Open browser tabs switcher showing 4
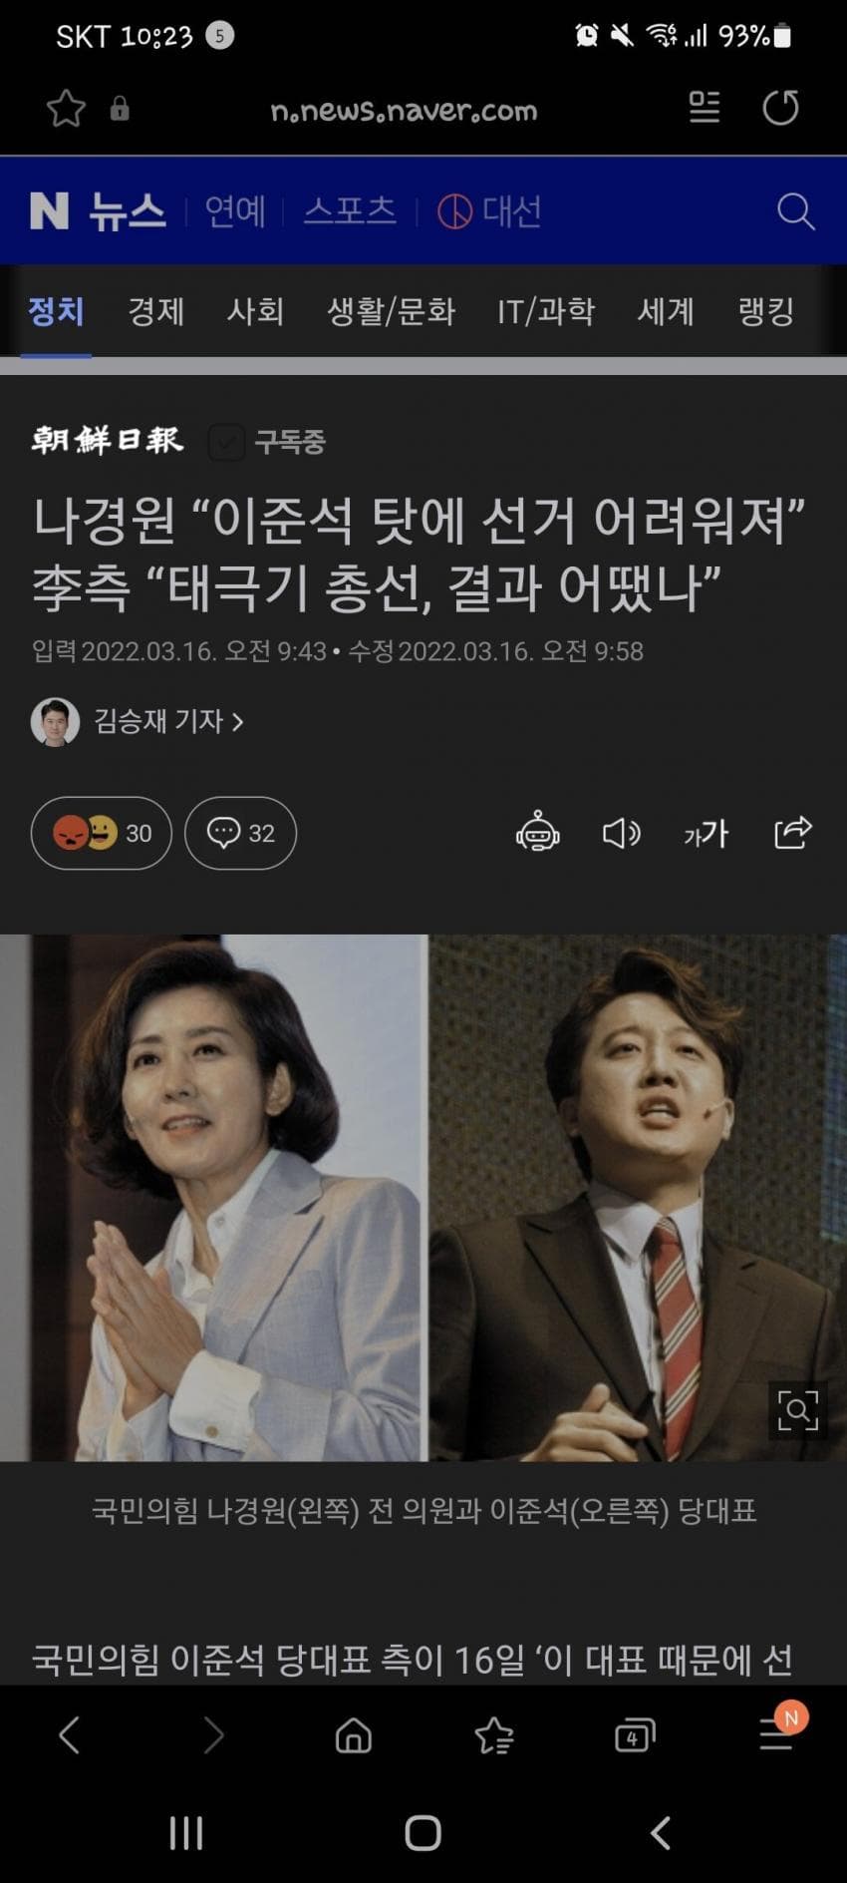Image resolution: width=847 pixels, height=1883 pixels. 635,1736
